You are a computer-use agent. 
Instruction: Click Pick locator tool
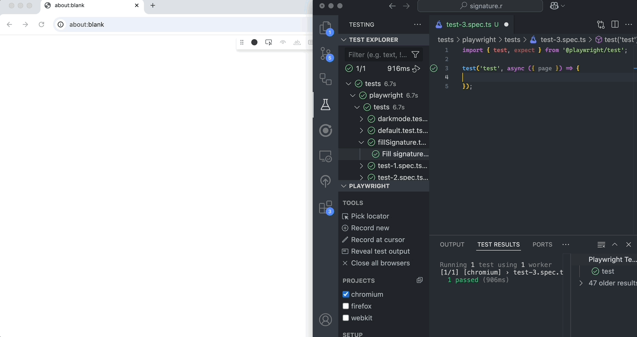(x=370, y=216)
